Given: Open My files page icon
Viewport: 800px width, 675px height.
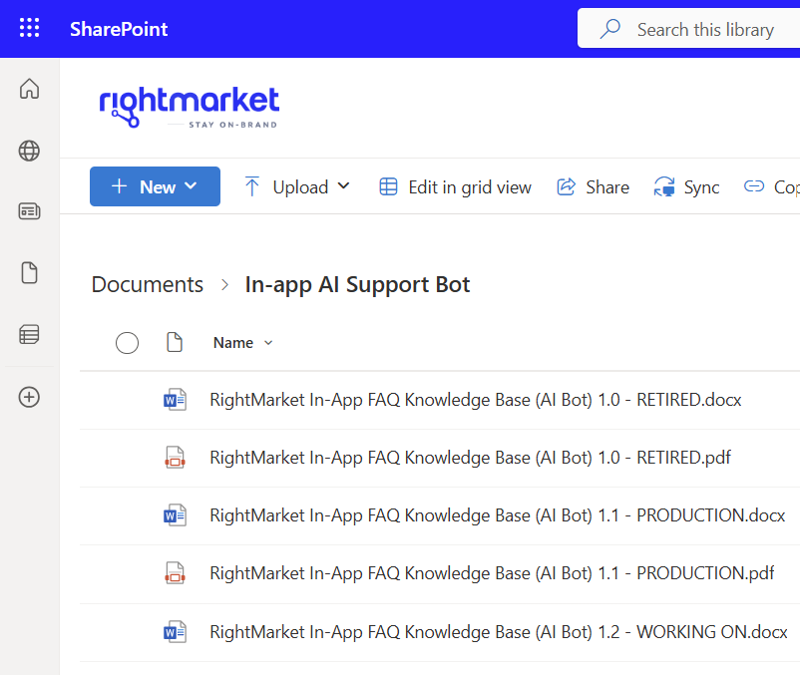Looking at the screenshot, I should [30, 273].
